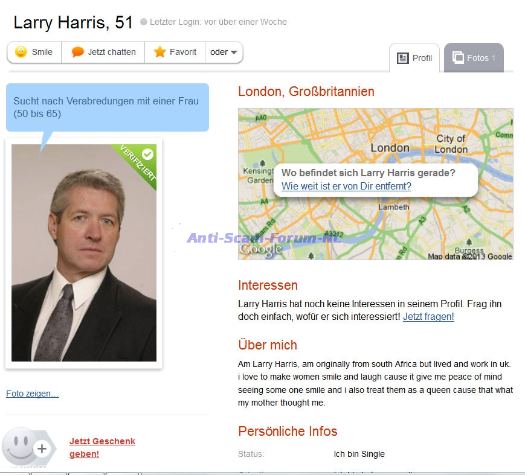
Task: Open the "Foto zeigen…" link
Action: [x=33, y=394]
